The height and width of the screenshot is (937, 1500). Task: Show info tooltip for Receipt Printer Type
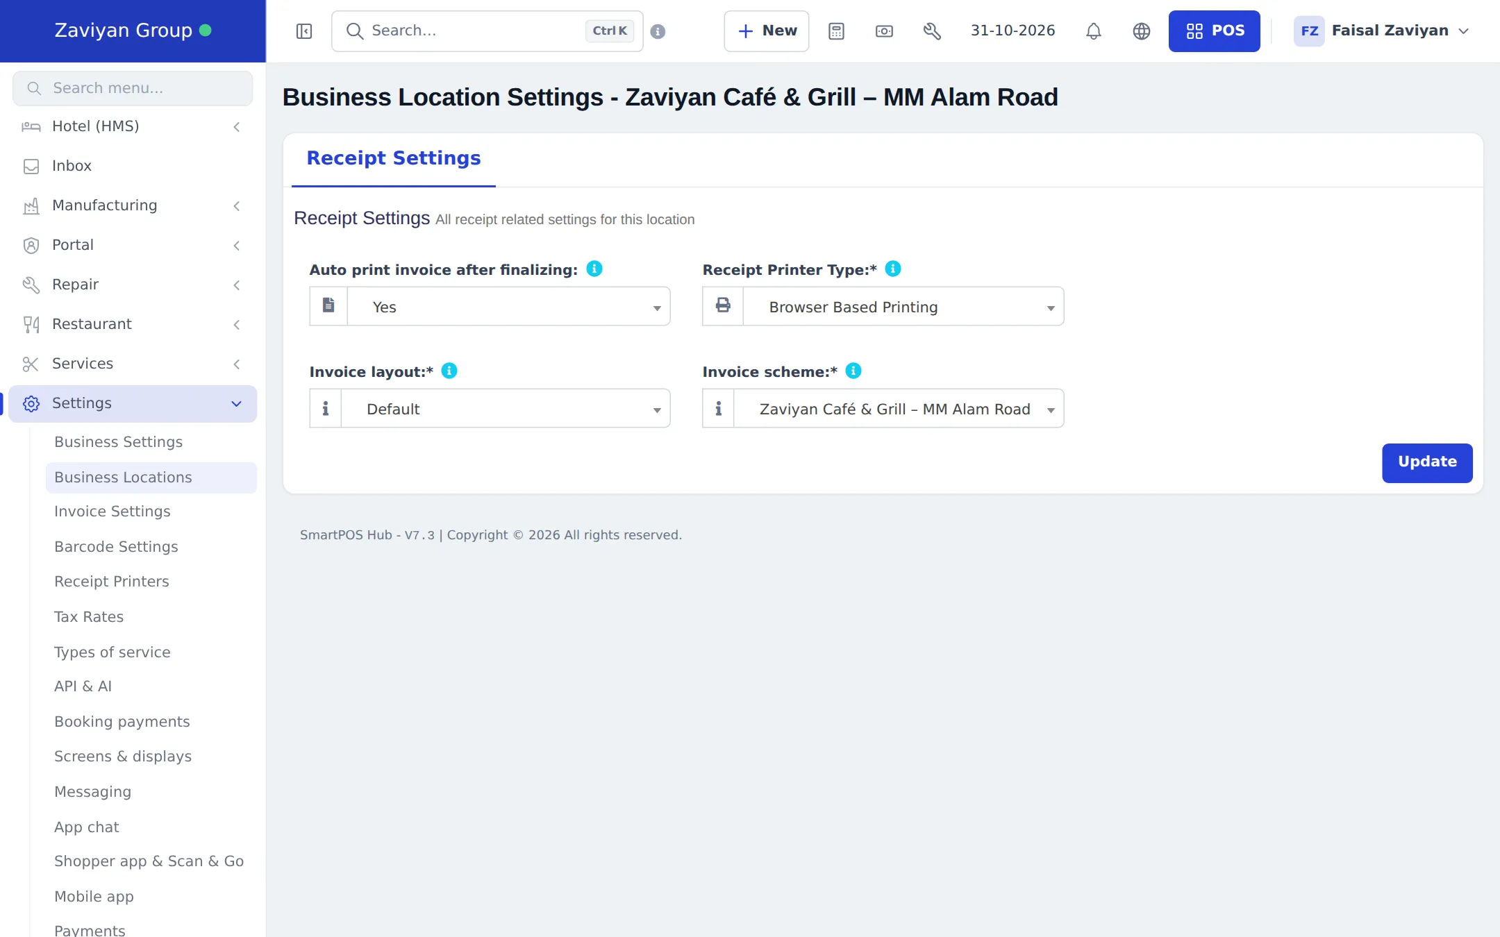(x=893, y=269)
